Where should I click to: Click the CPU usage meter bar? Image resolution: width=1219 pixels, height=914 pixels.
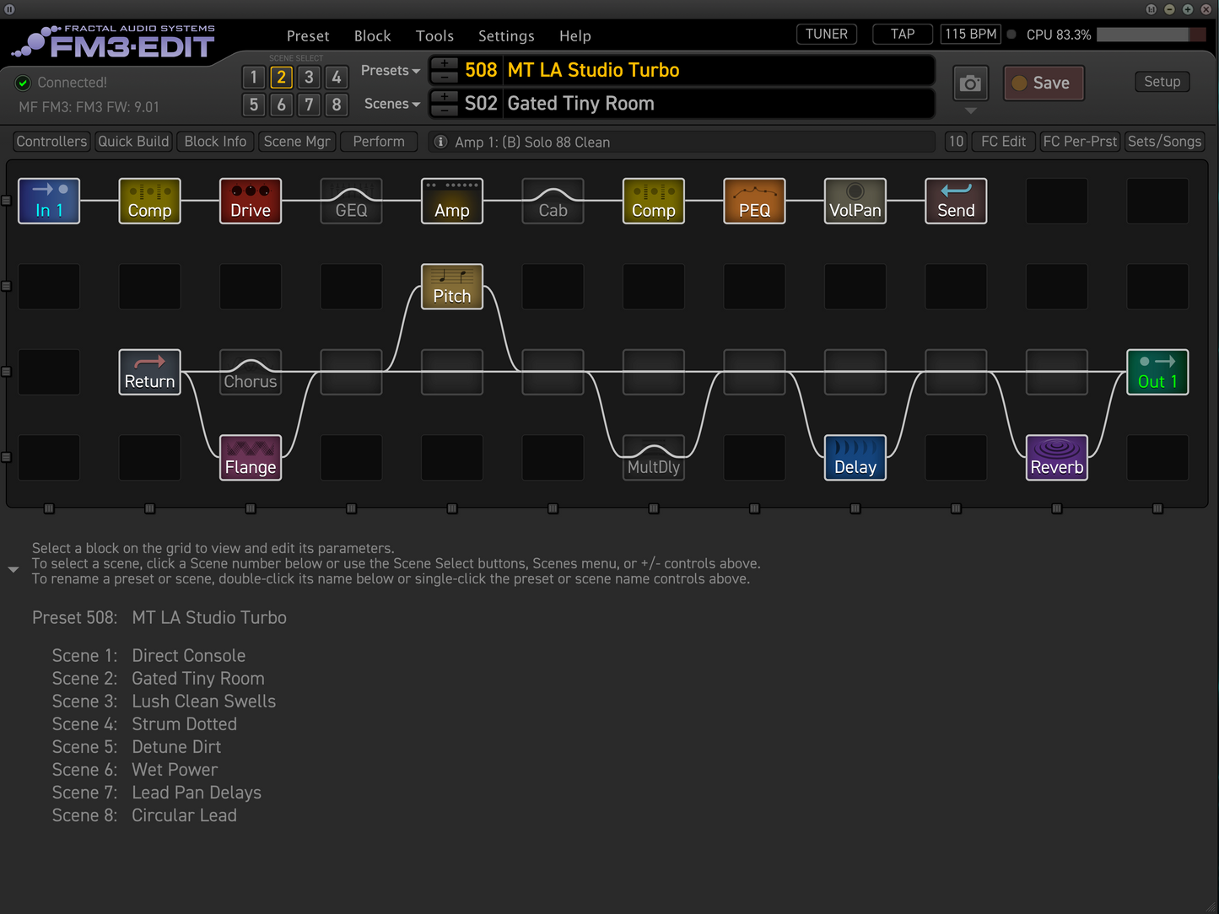click(x=1151, y=35)
